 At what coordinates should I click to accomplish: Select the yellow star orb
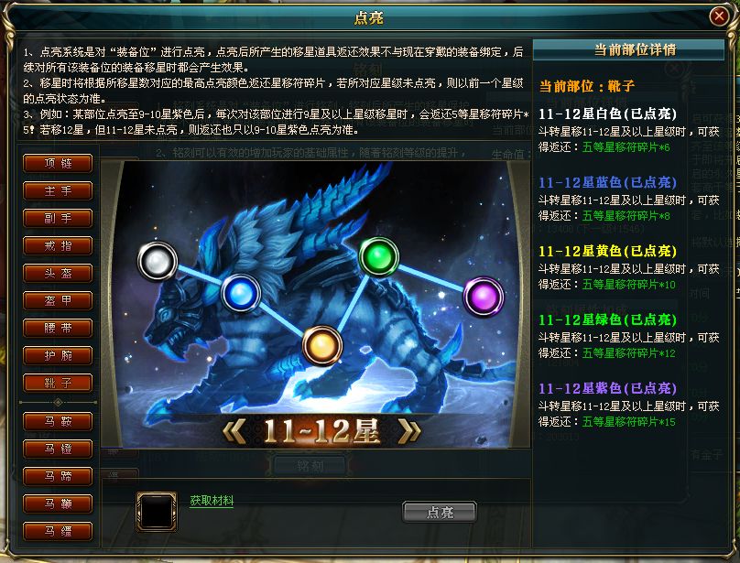click(x=321, y=345)
